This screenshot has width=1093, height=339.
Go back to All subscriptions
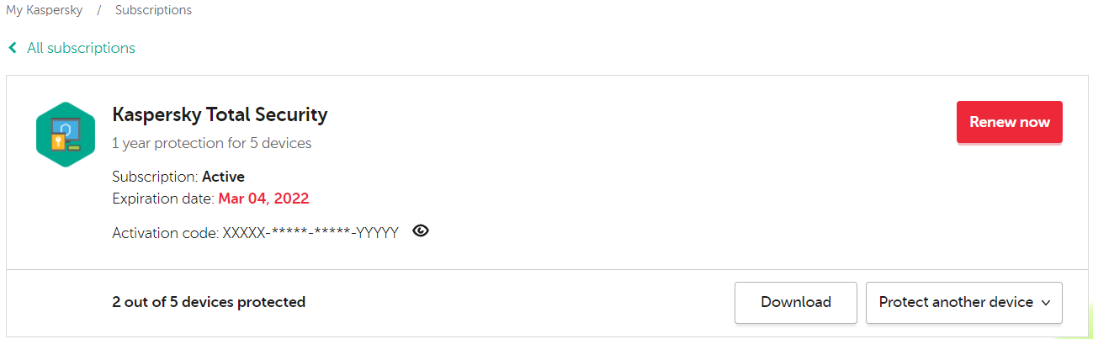81,48
